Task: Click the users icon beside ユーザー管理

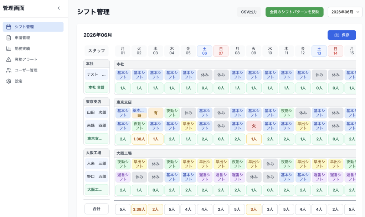Action: click(9, 70)
